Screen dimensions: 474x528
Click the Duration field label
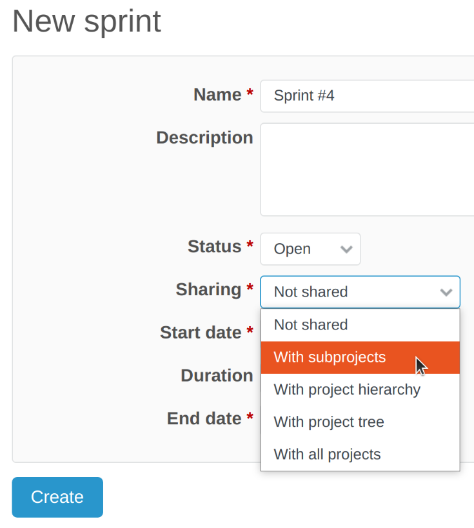[x=217, y=375]
